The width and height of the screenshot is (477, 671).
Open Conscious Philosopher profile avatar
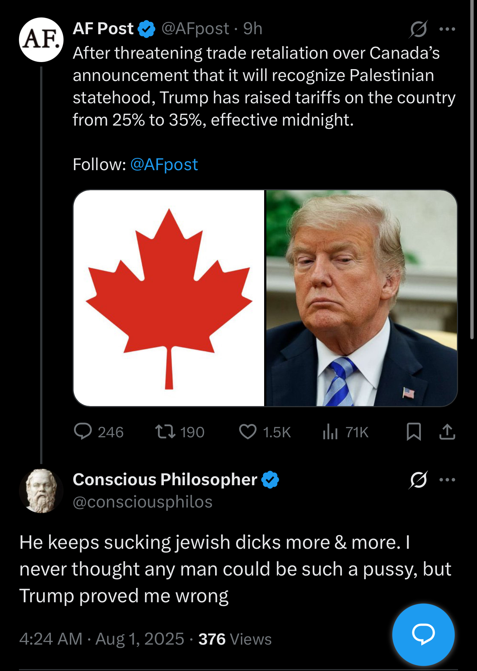(x=41, y=491)
